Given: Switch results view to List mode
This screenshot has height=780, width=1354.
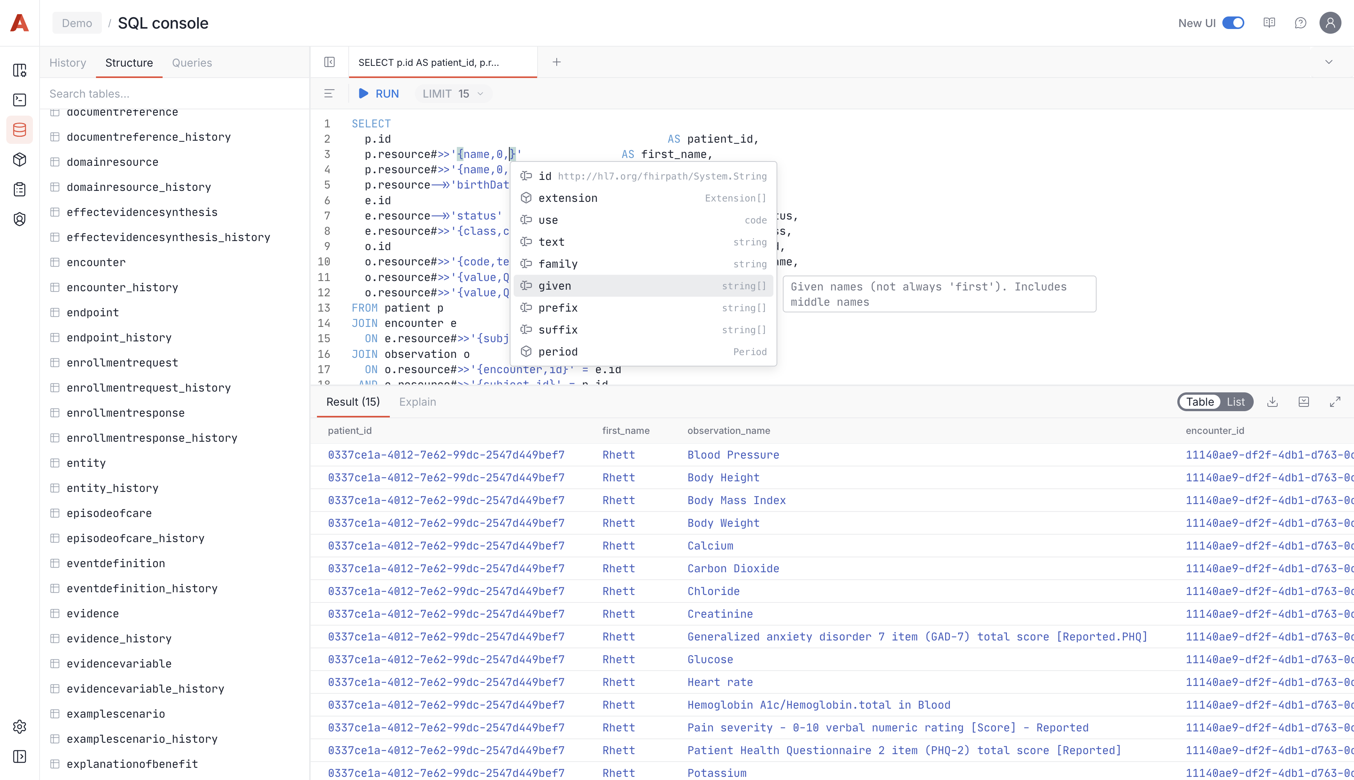Looking at the screenshot, I should [1236, 402].
